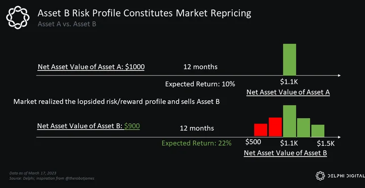Click the shorter leftmost red bar
This screenshot has height=188, width=365.
coord(261,130)
